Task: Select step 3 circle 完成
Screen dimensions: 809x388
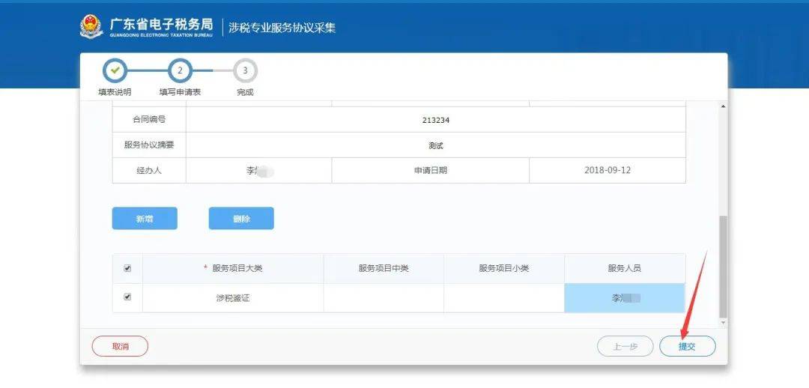Action: [245, 70]
